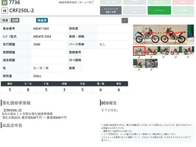Select the second bike thumbnail

[151, 51]
